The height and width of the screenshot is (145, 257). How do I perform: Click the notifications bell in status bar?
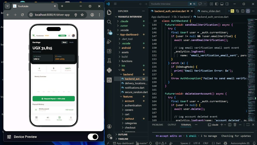[x=254, y=143]
